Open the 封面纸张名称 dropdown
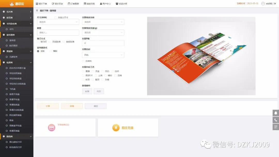279x157 pixels. 103,22
